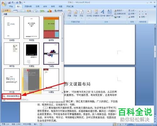Open the 页眉 (Header) dropdown
This screenshot has height=126, width=157.
click(x=69, y=14)
